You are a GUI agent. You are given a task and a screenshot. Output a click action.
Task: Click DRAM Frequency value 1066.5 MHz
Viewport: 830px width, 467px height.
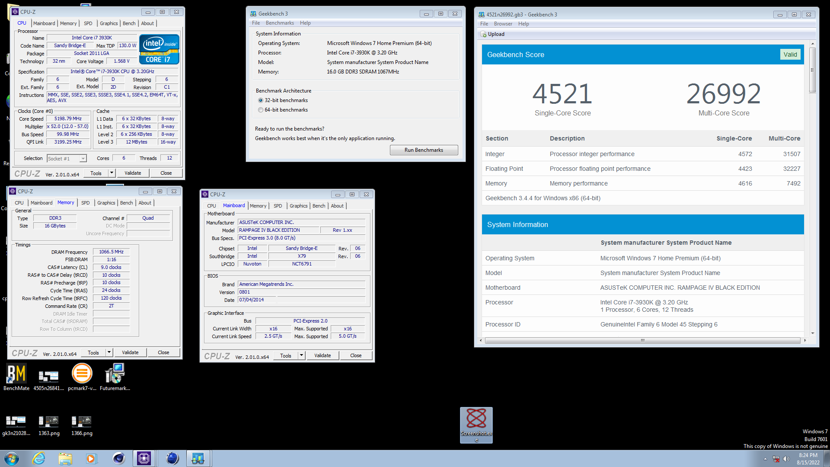pyautogui.click(x=111, y=252)
